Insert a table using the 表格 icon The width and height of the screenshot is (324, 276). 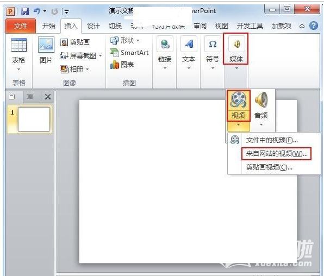pyautogui.click(x=18, y=45)
